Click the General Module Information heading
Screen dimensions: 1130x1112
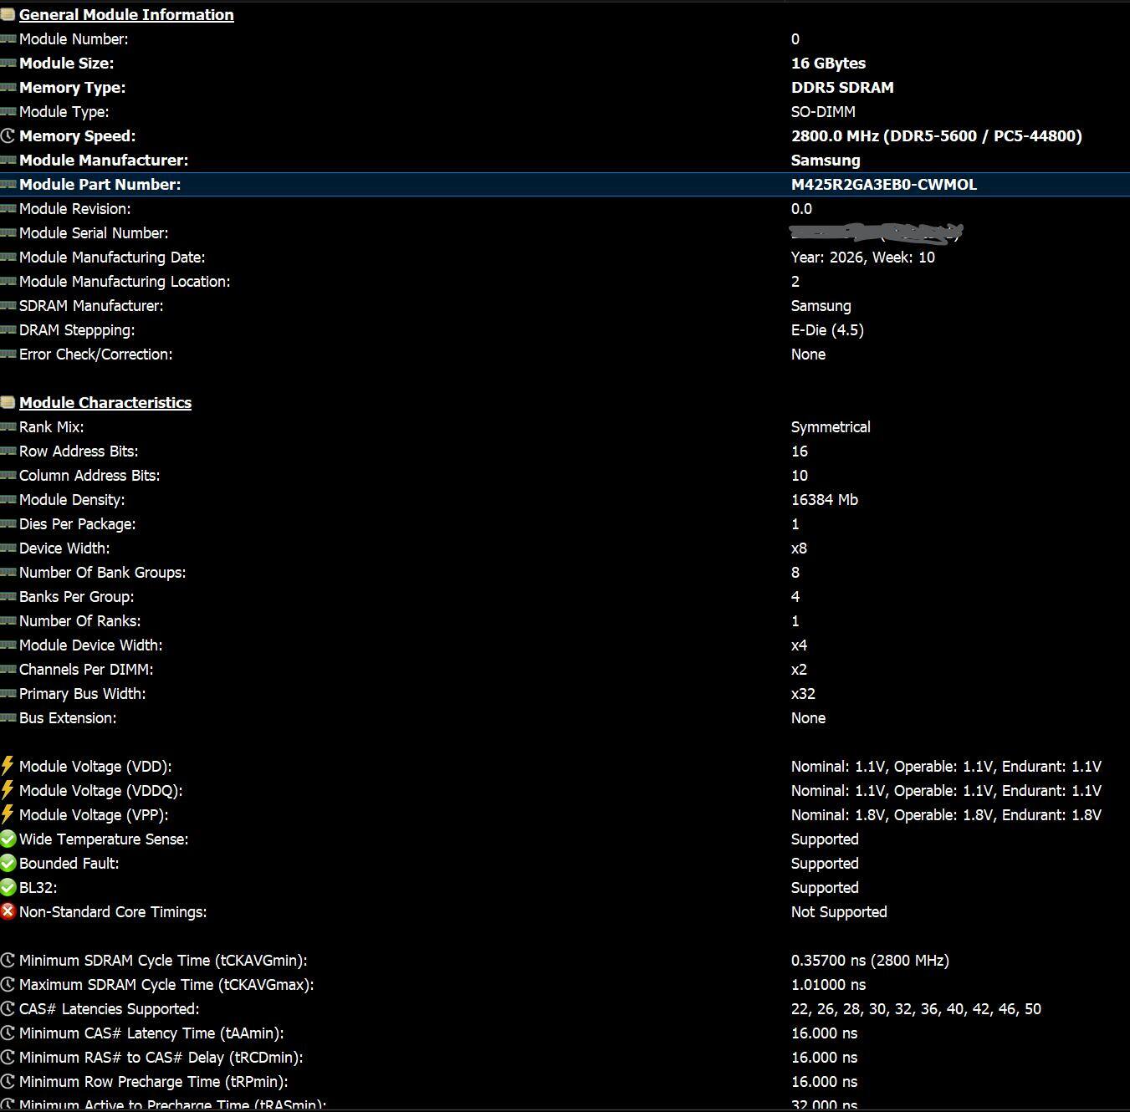[126, 14]
